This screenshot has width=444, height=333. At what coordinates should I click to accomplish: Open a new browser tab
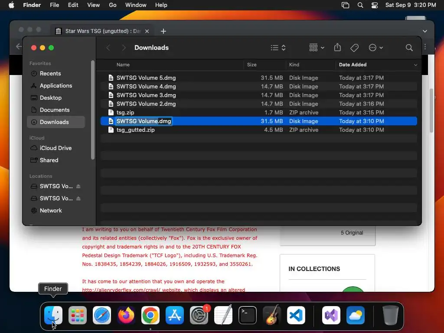[x=163, y=31]
